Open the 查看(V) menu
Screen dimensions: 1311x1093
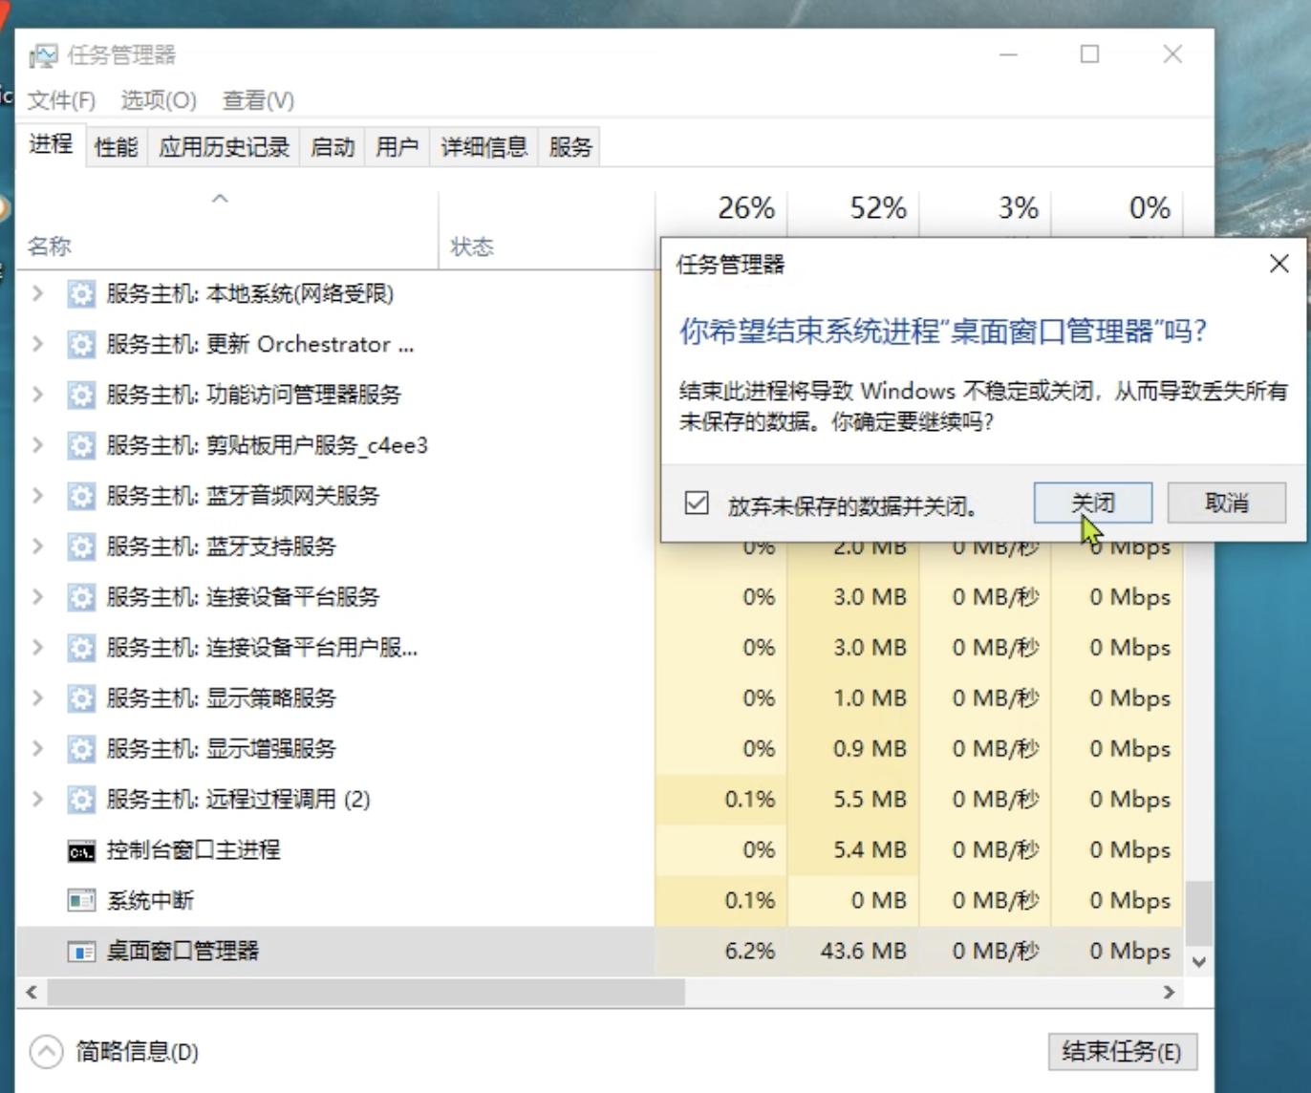(256, 99)
